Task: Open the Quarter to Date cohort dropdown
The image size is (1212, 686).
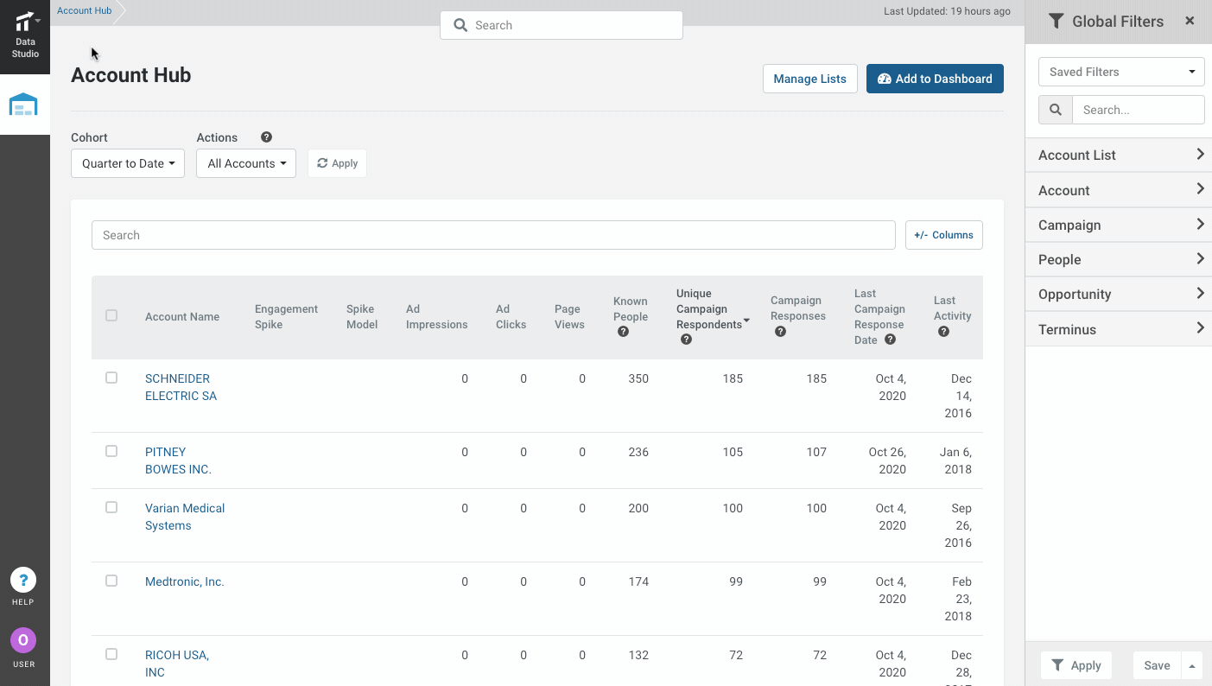Action: (128, 163)
